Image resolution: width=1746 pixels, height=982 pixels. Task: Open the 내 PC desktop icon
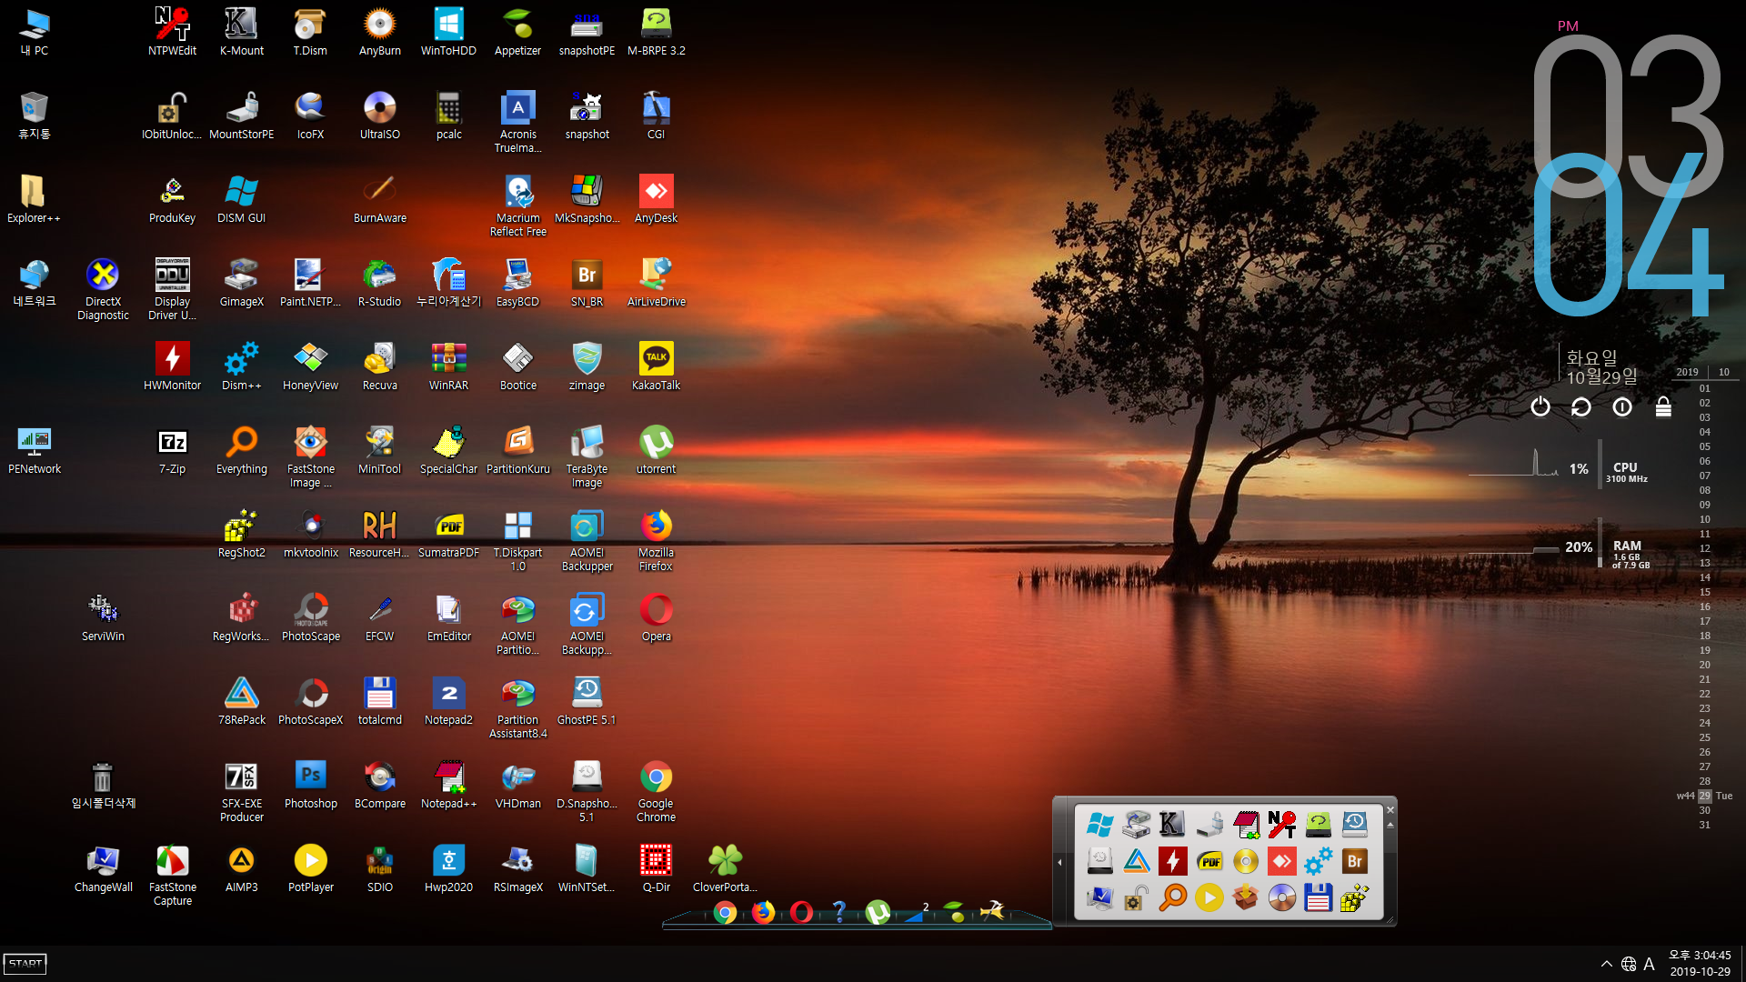coord(34,32)
